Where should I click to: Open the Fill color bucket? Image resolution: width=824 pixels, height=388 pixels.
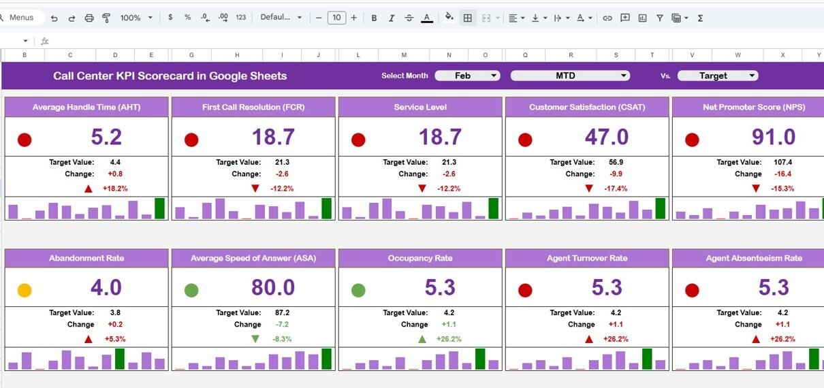click(449, 18)
